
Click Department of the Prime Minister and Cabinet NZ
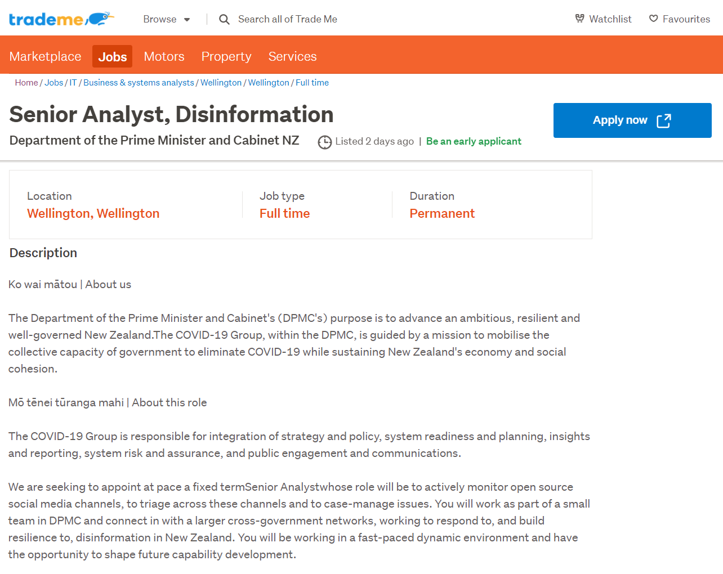tap(154, 140)
